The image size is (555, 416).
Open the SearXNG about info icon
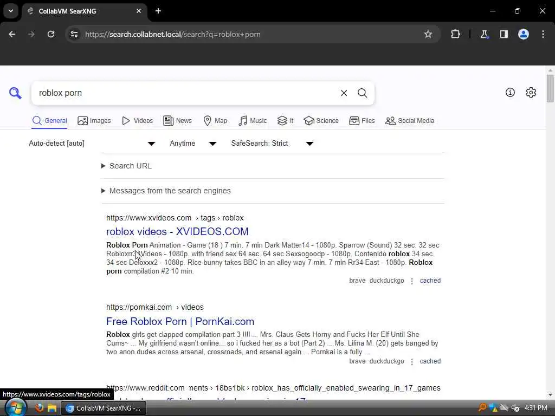point(510,93)
